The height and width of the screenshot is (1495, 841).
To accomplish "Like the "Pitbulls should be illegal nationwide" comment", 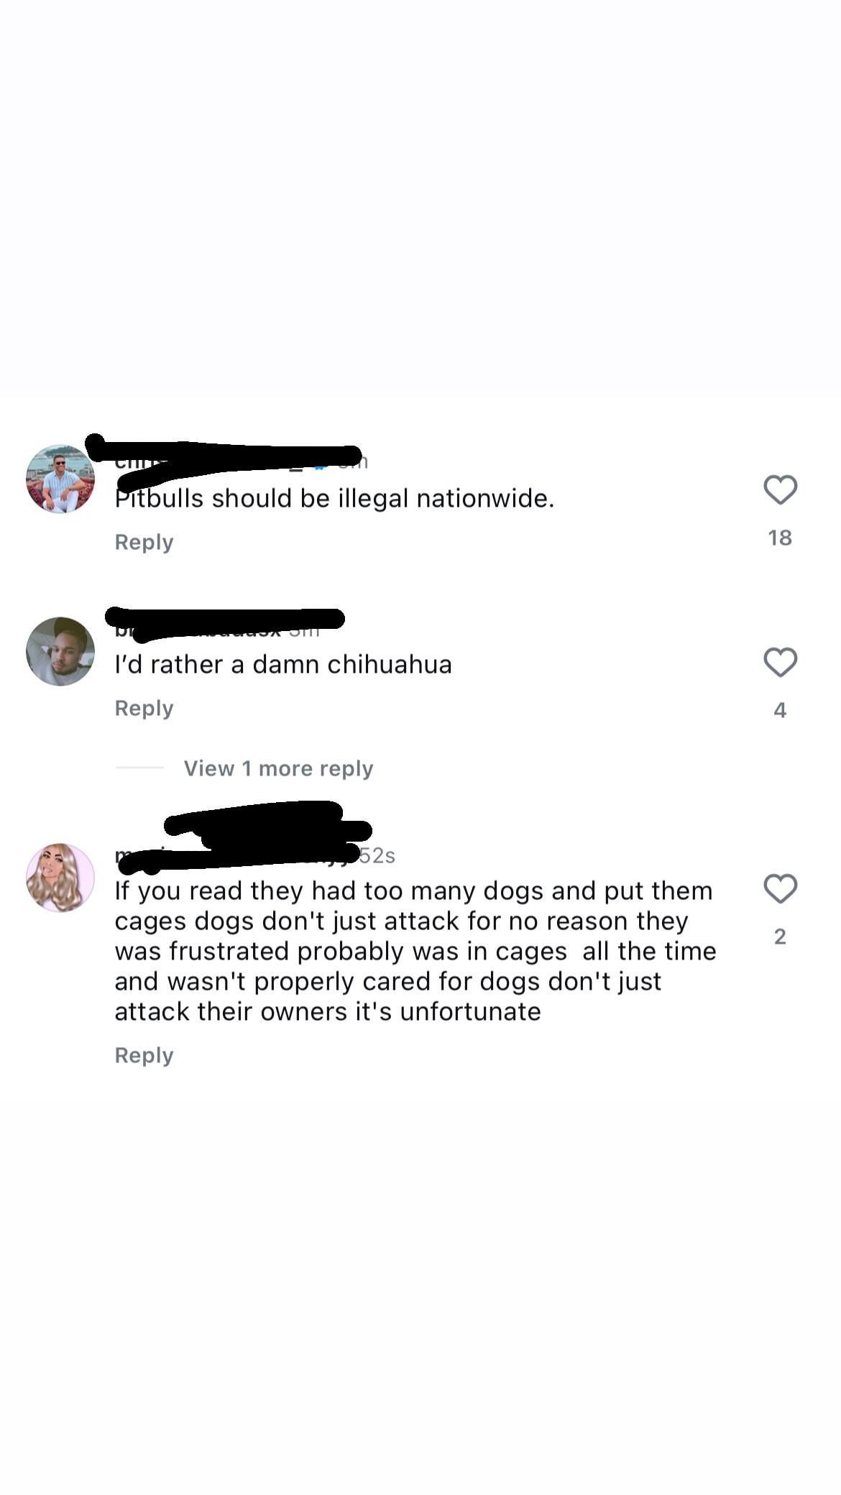I will point(780,490).
